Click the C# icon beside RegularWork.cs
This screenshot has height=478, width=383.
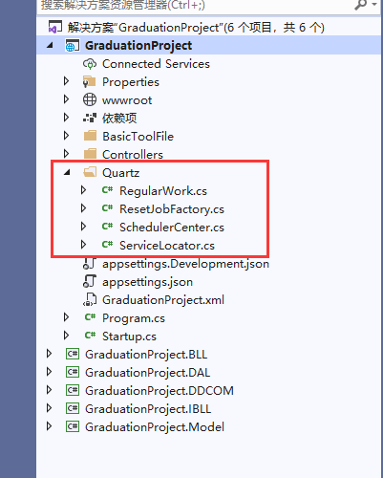[x=107, y=190]
